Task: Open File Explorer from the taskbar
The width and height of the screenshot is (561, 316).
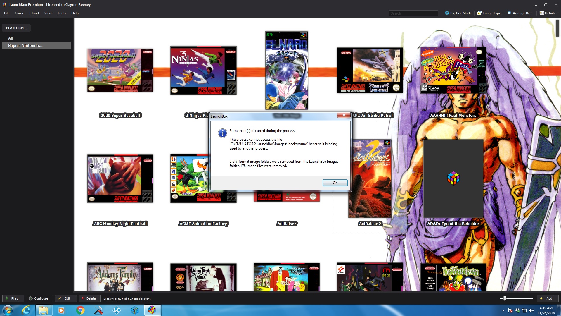Action: 43,310
